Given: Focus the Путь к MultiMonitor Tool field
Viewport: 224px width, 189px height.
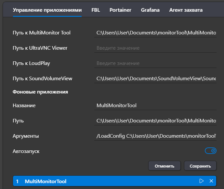Looking at the screenshot, I should coord(155,33).
